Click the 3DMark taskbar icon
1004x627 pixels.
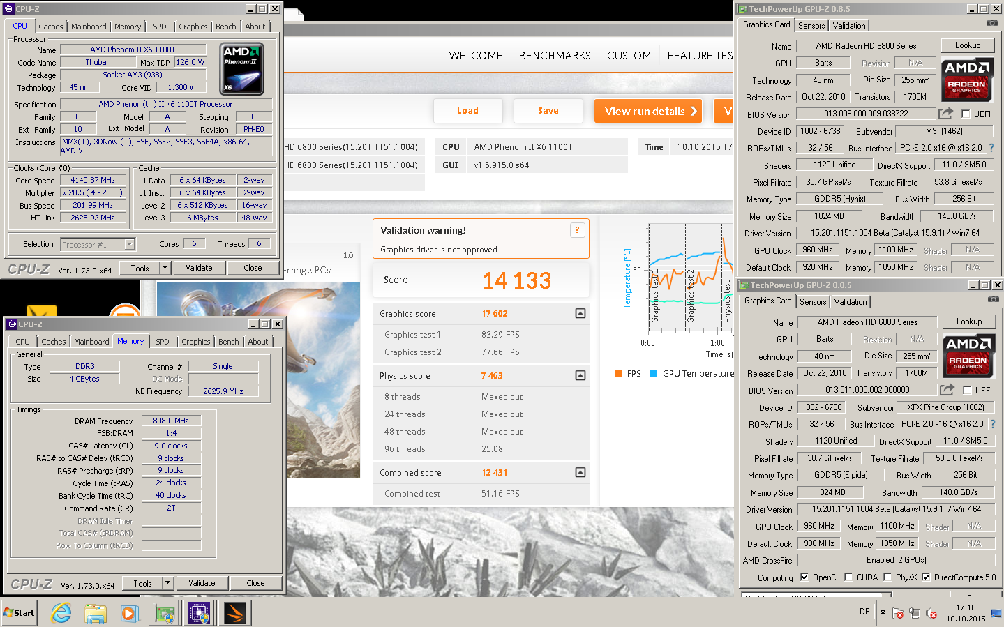click(x=235, y=613)
